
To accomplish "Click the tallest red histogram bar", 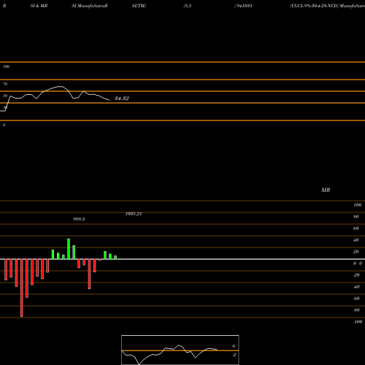I will coord(22,288).
